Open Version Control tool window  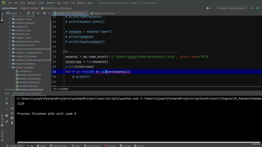pos(15,146)
